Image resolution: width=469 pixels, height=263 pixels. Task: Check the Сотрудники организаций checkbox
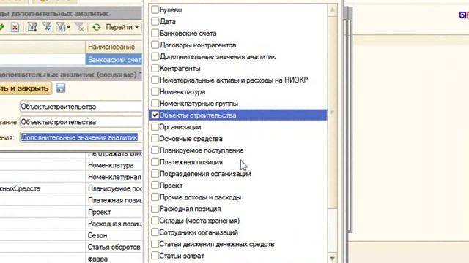[155, 232]
